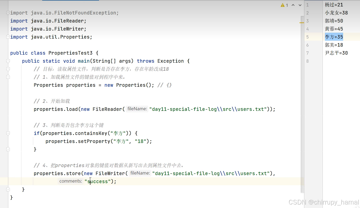Collapse the if containsKey block
360x208 pixels.
coord(8,133)
